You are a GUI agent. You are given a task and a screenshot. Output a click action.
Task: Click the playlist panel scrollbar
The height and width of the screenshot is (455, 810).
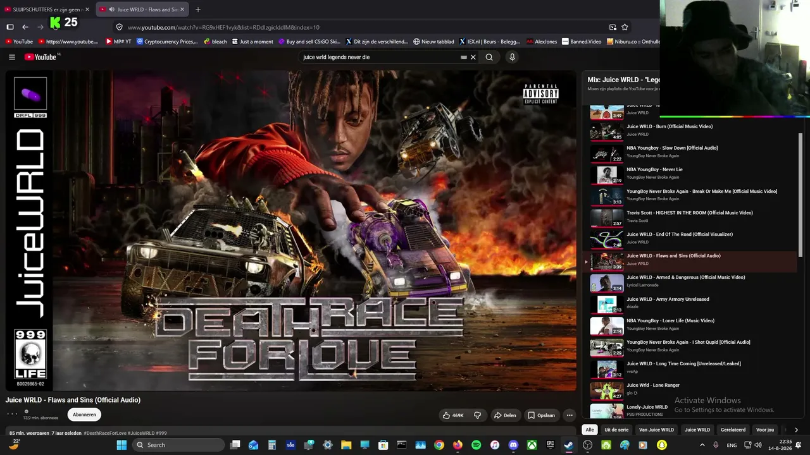coord(800,195)
